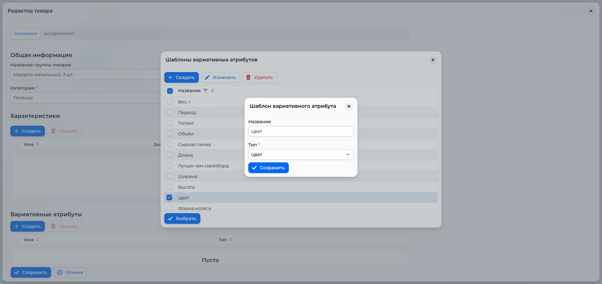This screenshot has width=602, height=284.
Task: Click the plus Создать button in templates dialog
Action: (x=182, y=77)
